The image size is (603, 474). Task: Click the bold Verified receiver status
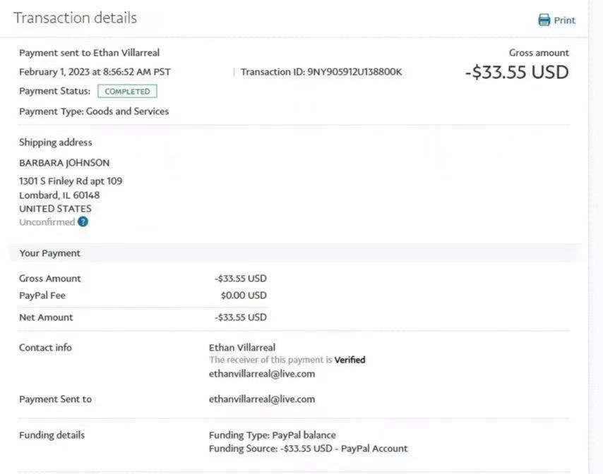pos(350,360)
